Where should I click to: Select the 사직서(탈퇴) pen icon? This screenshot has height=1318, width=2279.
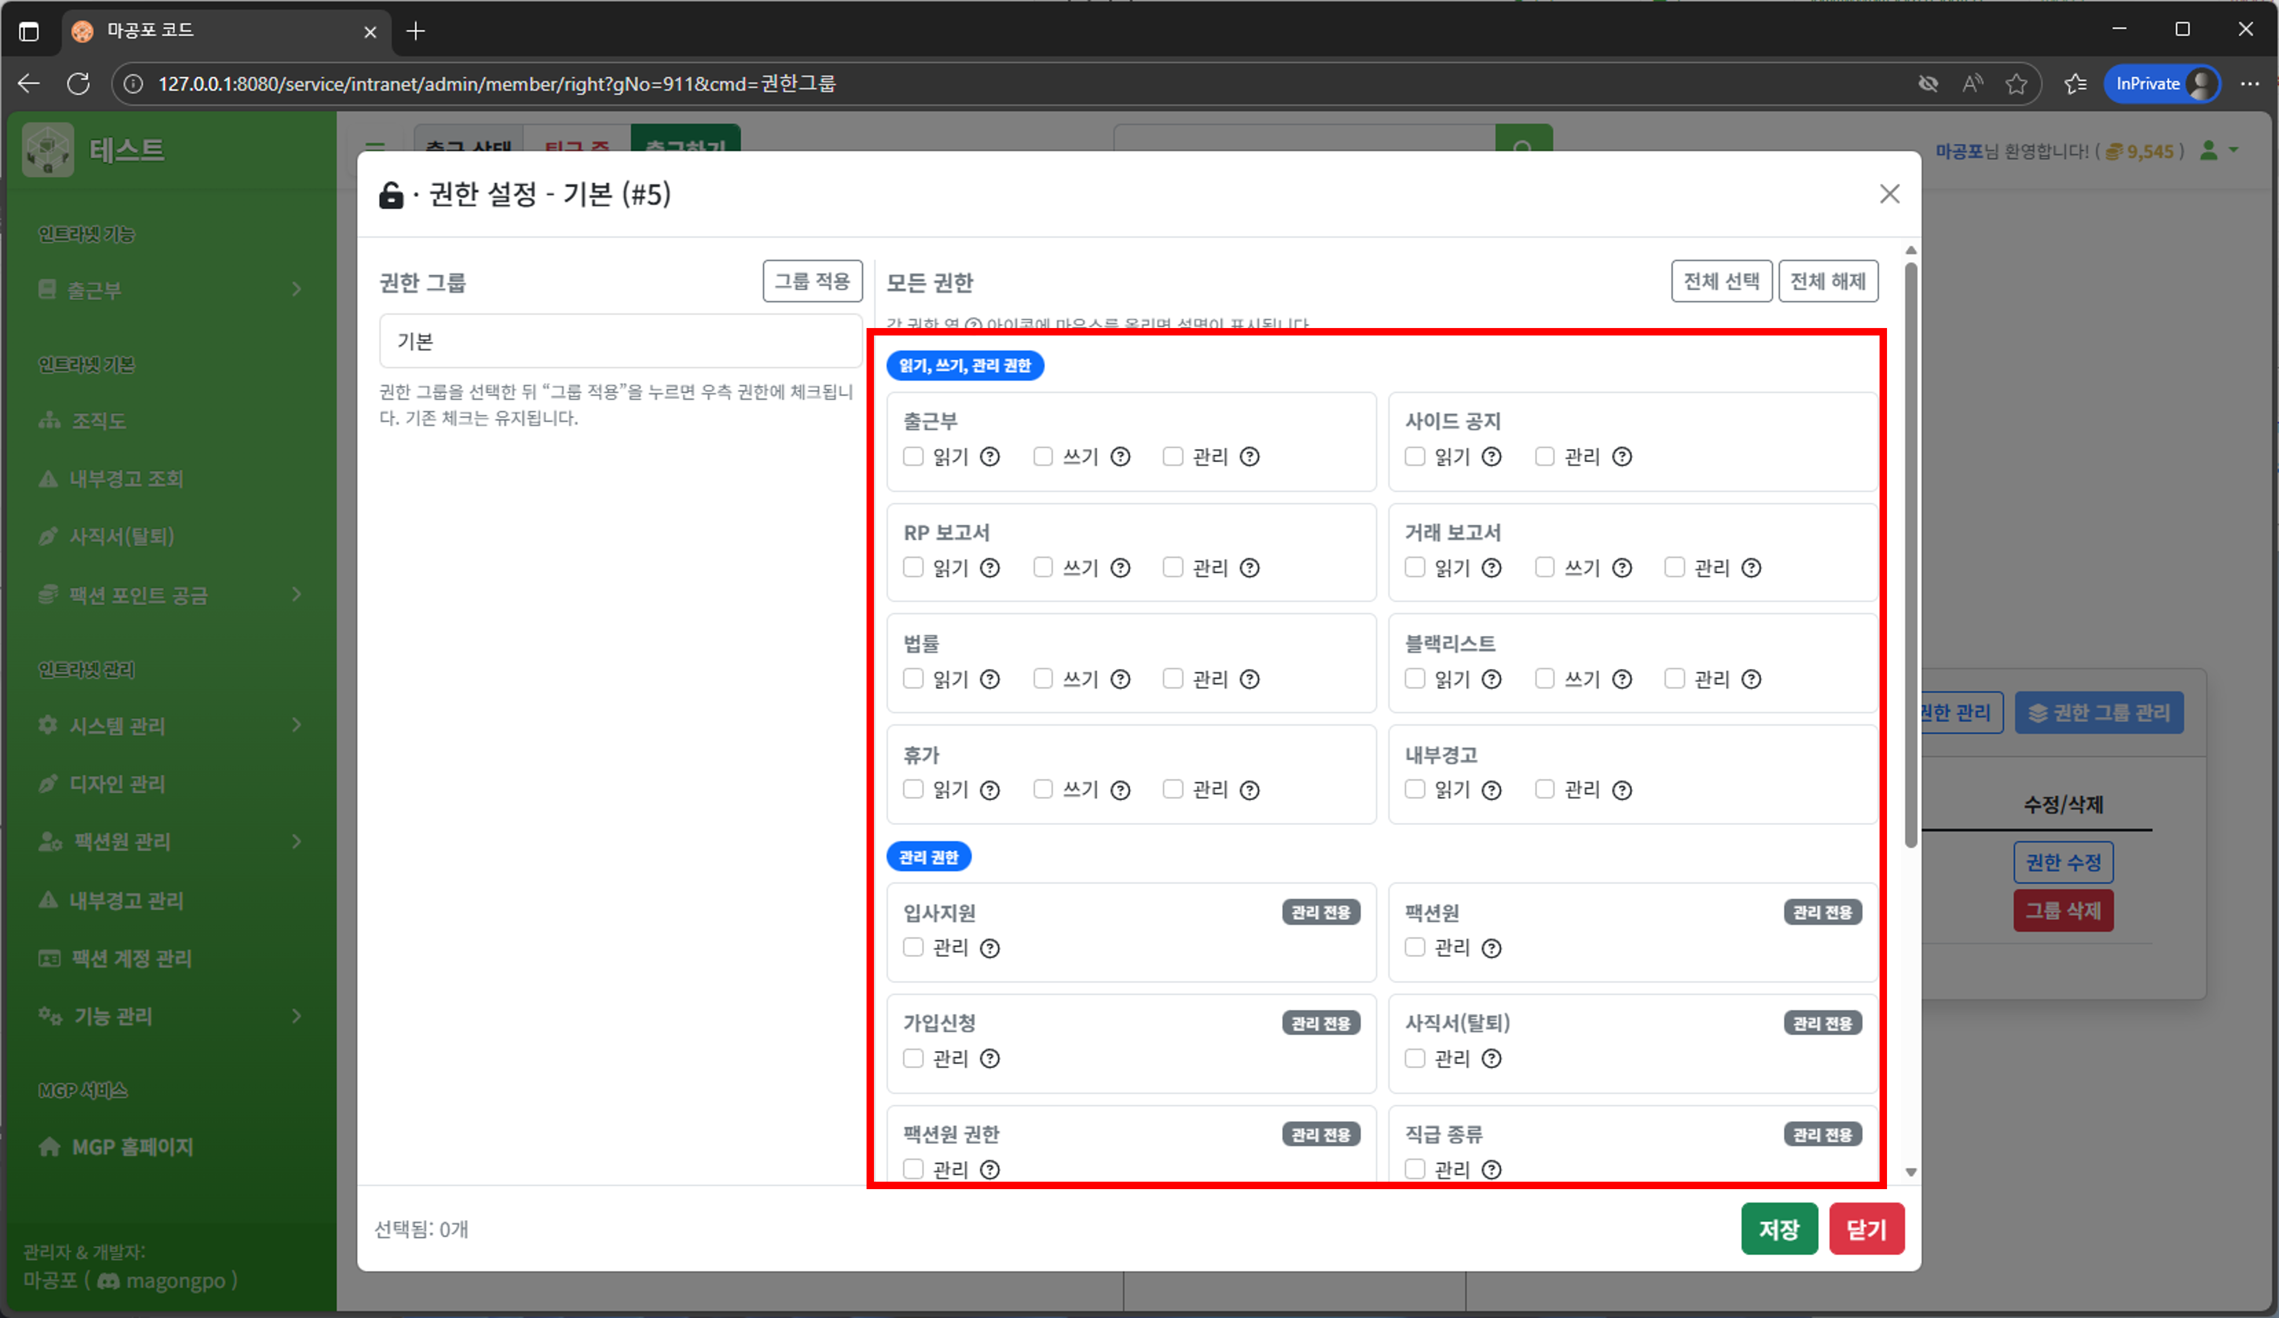pyautogui.click(x=48, y=536)
